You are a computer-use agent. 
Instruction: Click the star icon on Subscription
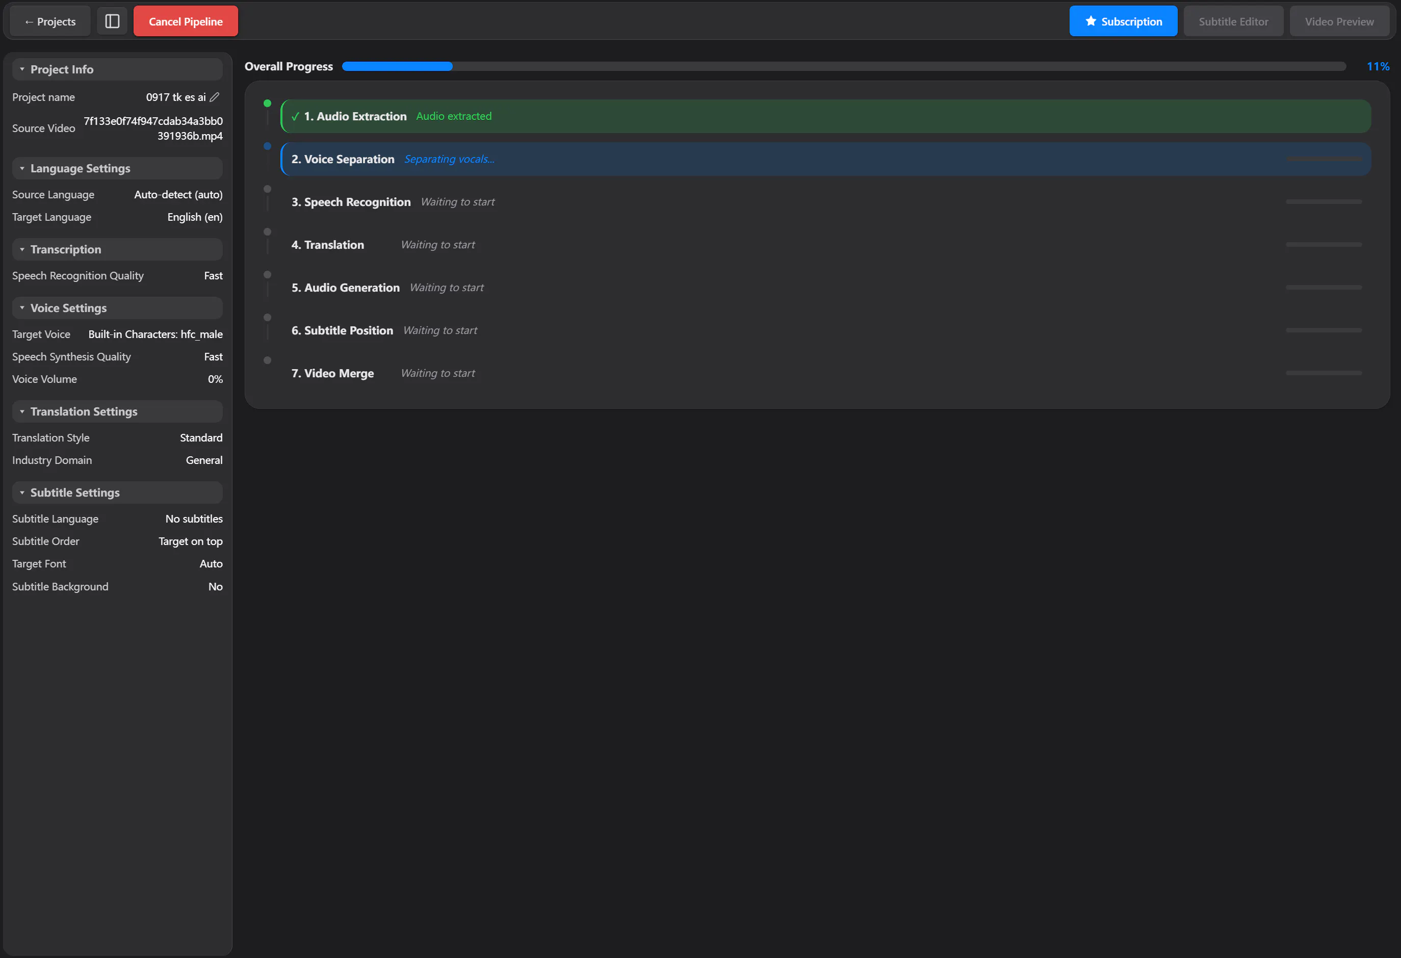[x=1091, y=21]
